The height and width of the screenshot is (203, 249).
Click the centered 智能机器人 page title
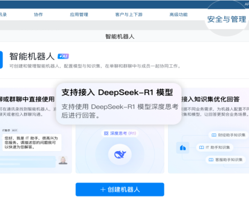(120, 37)
